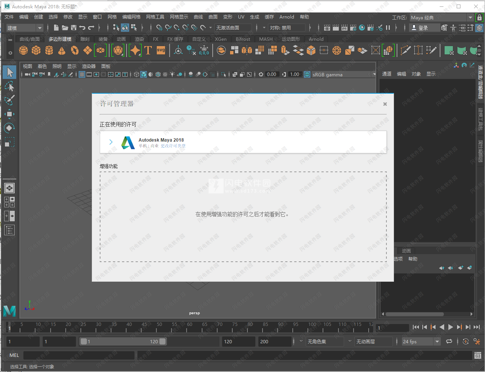The height and width of the screenshot is (372, 485).
Task: Click the Mirror geometry shelf icon
Action: [247, 50]
